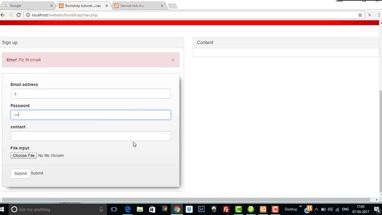The image size is (382, 215).
Task: Click the Sign up panel heading
Action: (10, 42)
